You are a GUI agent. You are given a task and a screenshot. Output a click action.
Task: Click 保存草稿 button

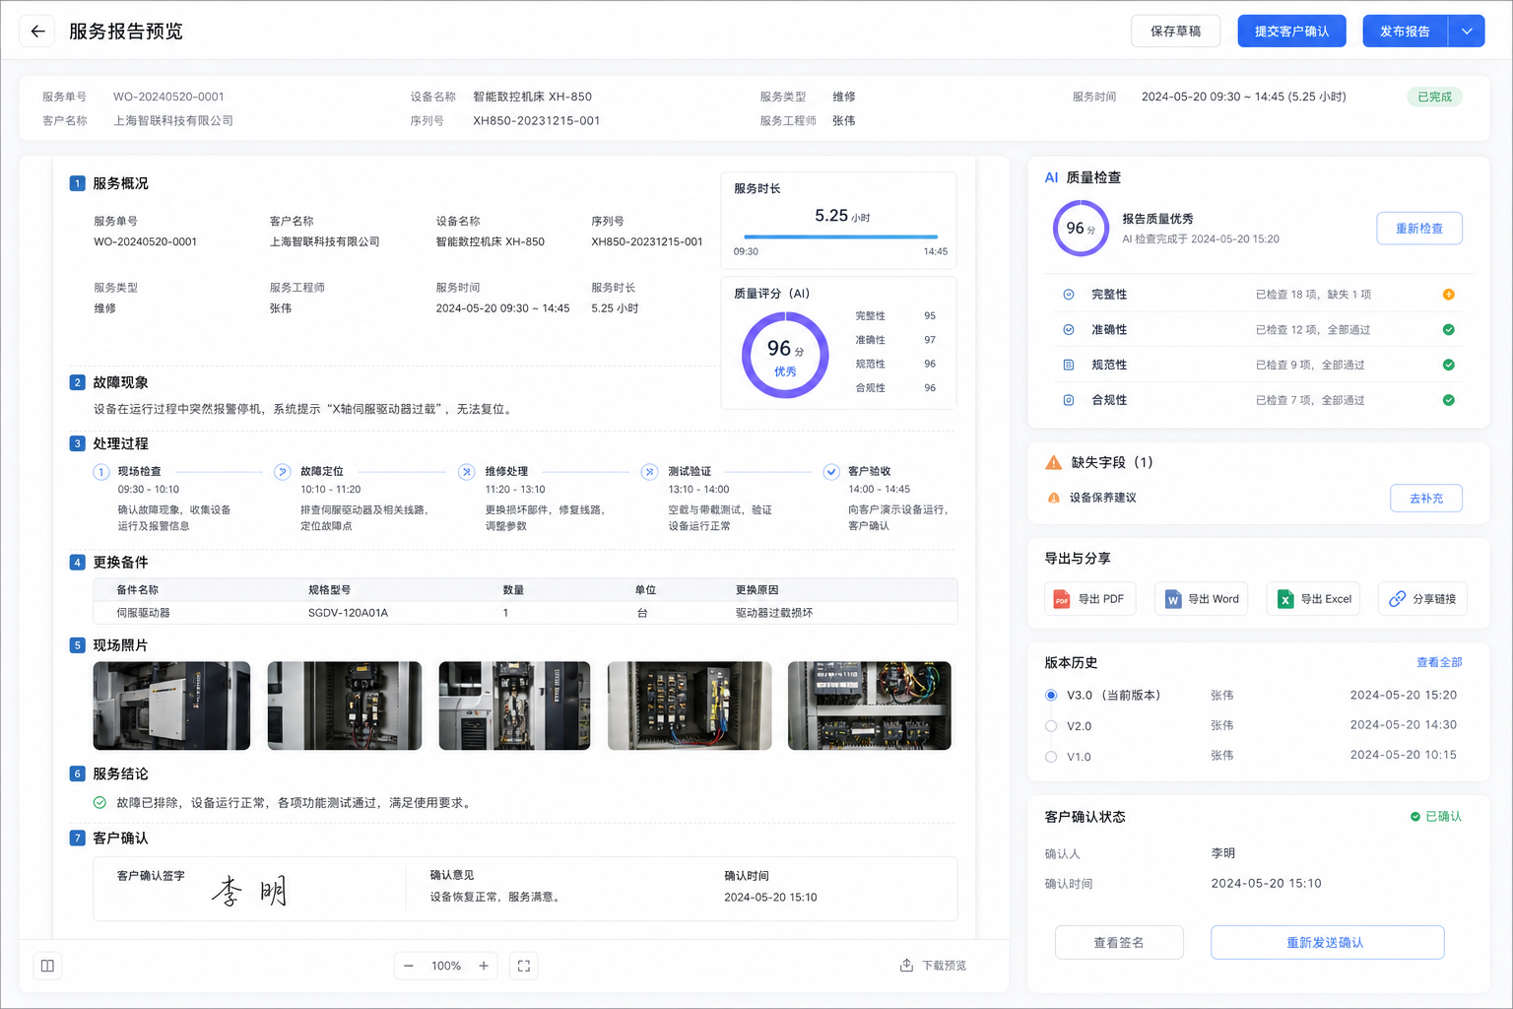tap(1176, 32)
